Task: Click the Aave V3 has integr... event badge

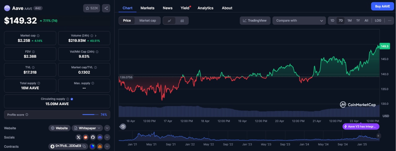Action: coord(361,127)
